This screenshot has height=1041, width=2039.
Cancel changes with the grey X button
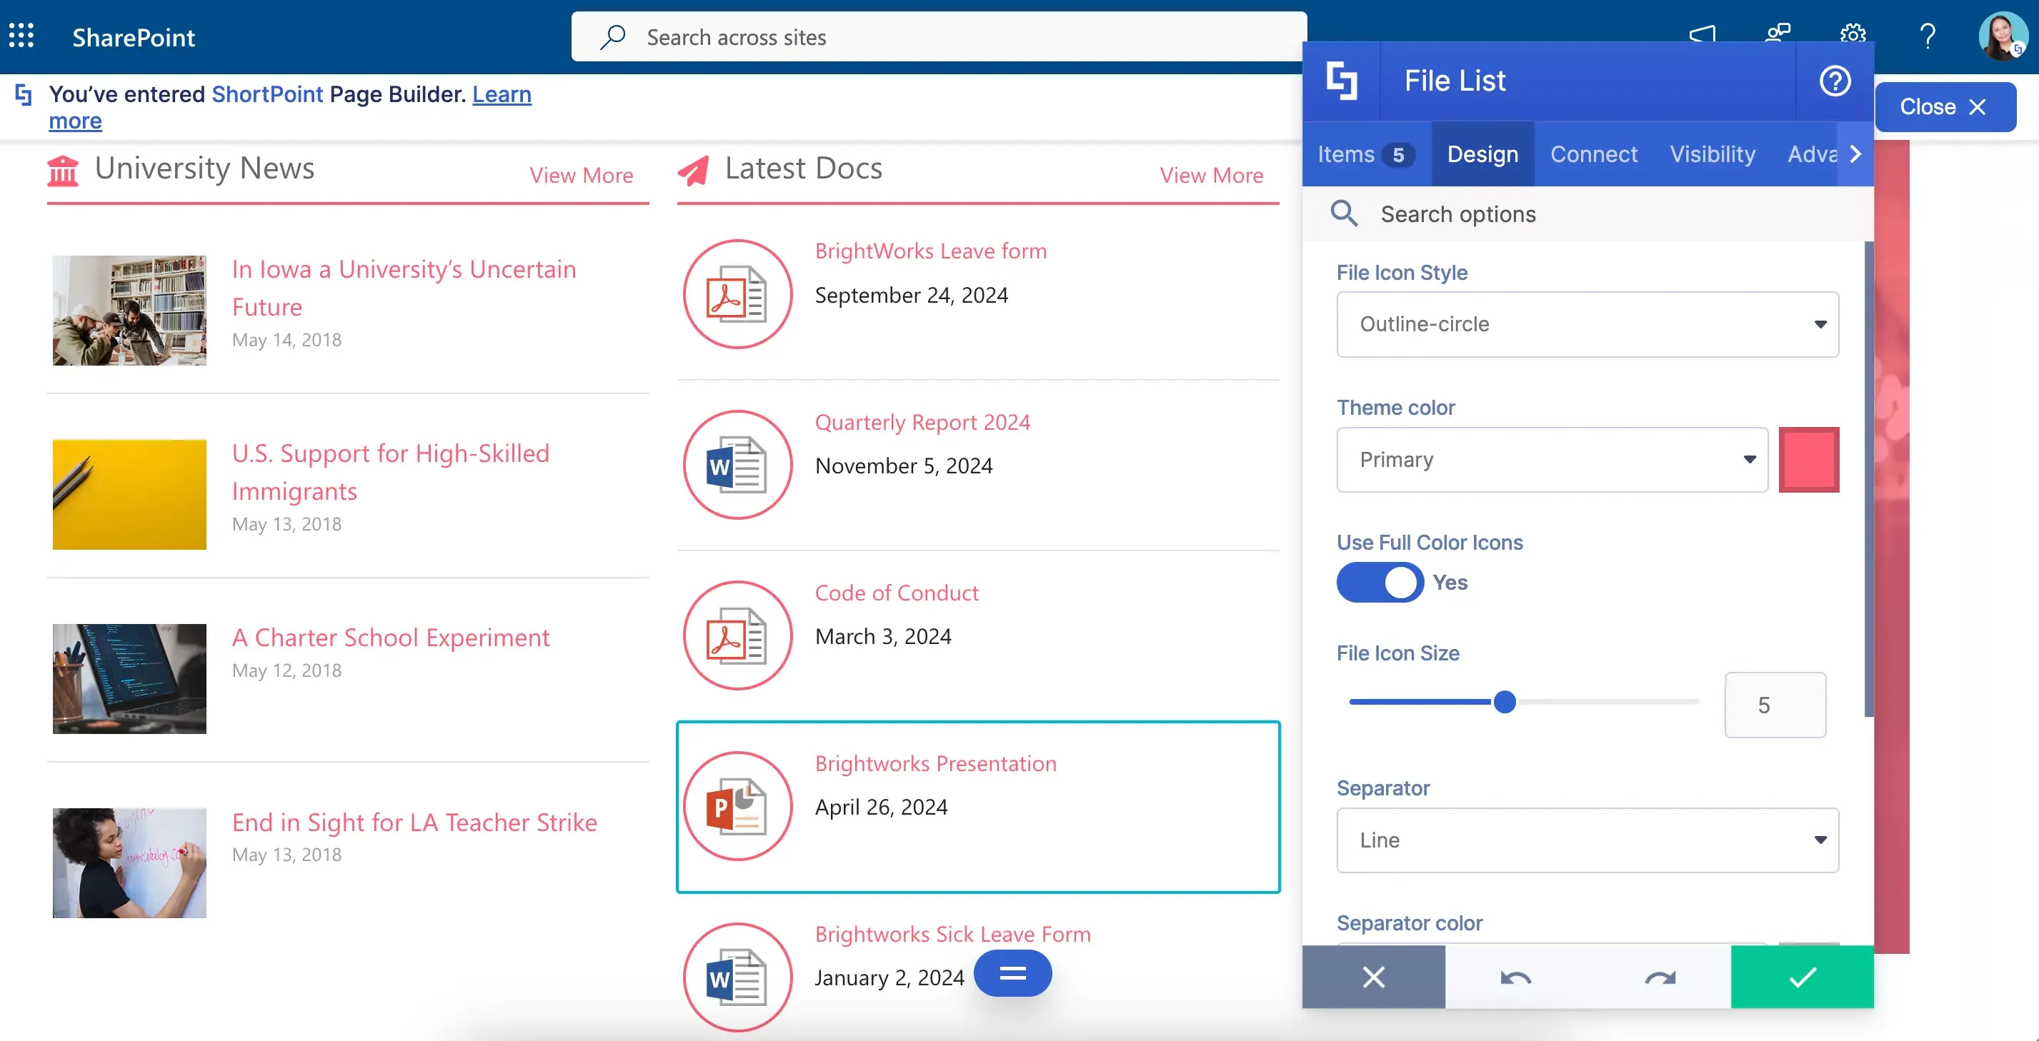click(1373, 977)
